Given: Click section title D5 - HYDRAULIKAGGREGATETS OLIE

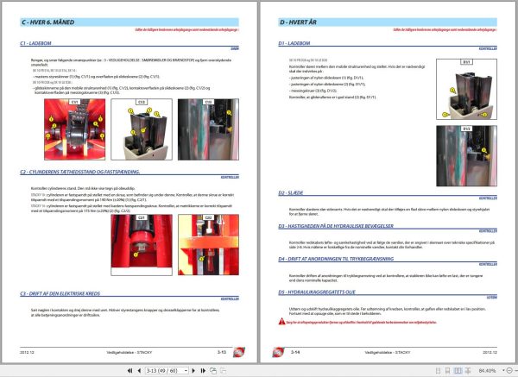Looking at the screenshot, I should pos(317,292).
